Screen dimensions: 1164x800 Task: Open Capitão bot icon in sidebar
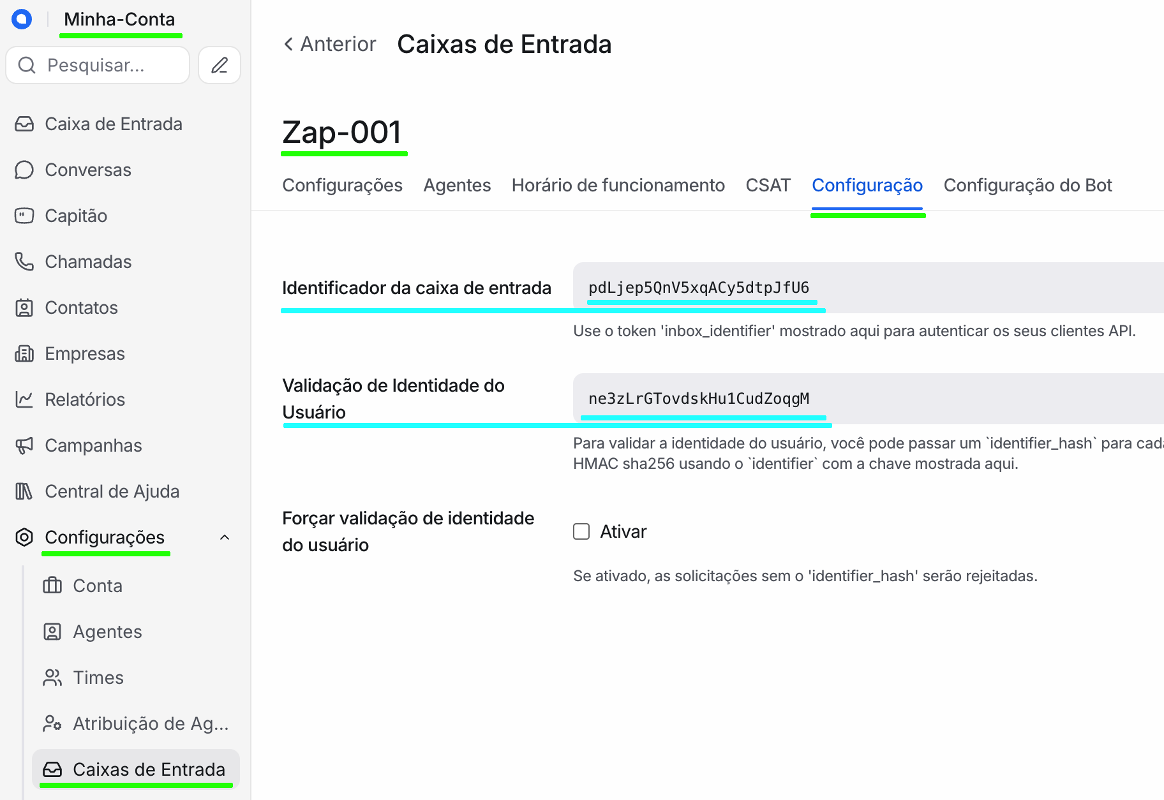pyautogui.click(x=24, y=216)
